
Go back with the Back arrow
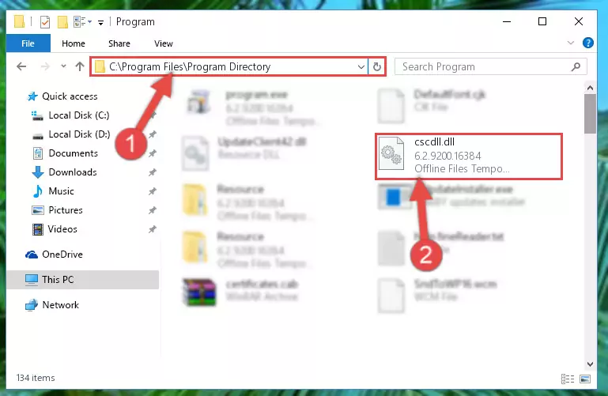[21, 66]
